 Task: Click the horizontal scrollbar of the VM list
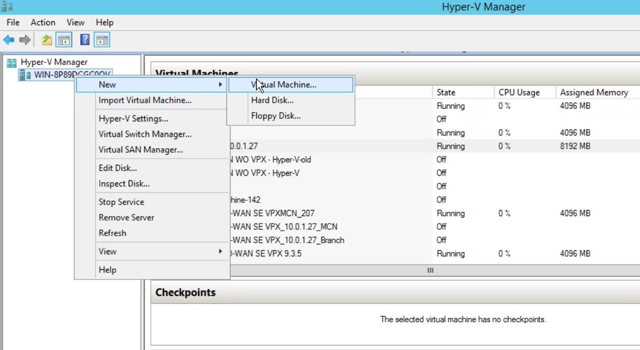click(x=430, y=270)
